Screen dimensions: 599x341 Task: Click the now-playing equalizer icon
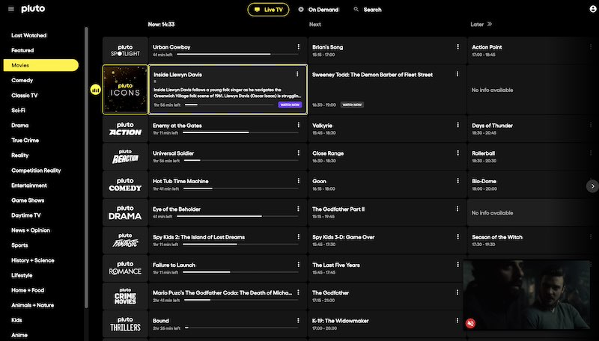click(x=96, y=90)
